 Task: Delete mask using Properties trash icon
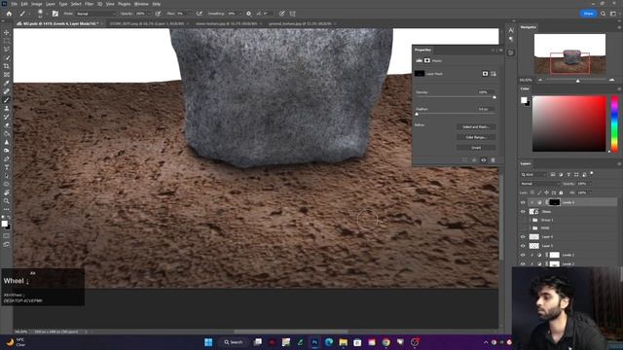point(494,159)
